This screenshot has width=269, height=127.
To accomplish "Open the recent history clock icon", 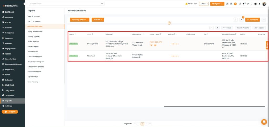I will click(x=239, y=4).
